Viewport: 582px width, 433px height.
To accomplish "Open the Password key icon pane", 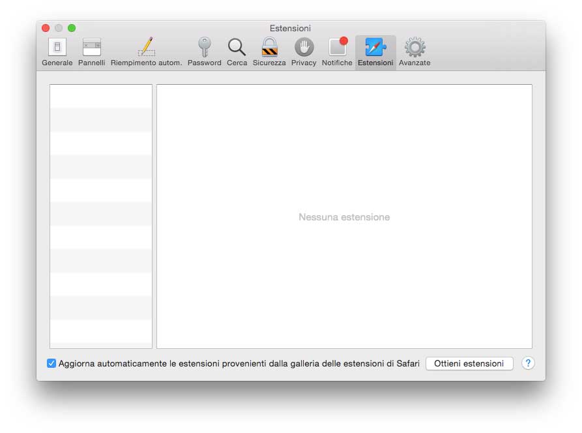I will (204, 52).
